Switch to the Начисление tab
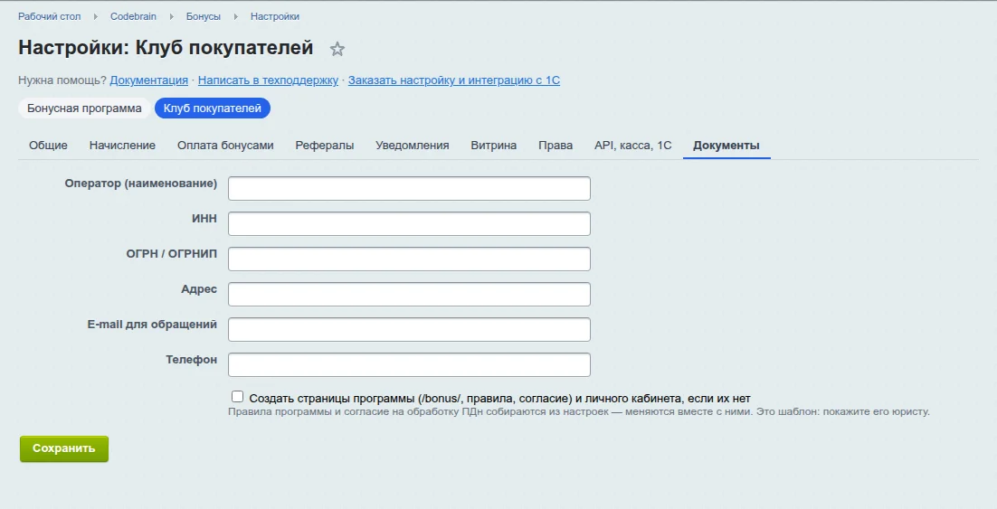The width and height of the screenshot is (997, 509). pos(122,146)
